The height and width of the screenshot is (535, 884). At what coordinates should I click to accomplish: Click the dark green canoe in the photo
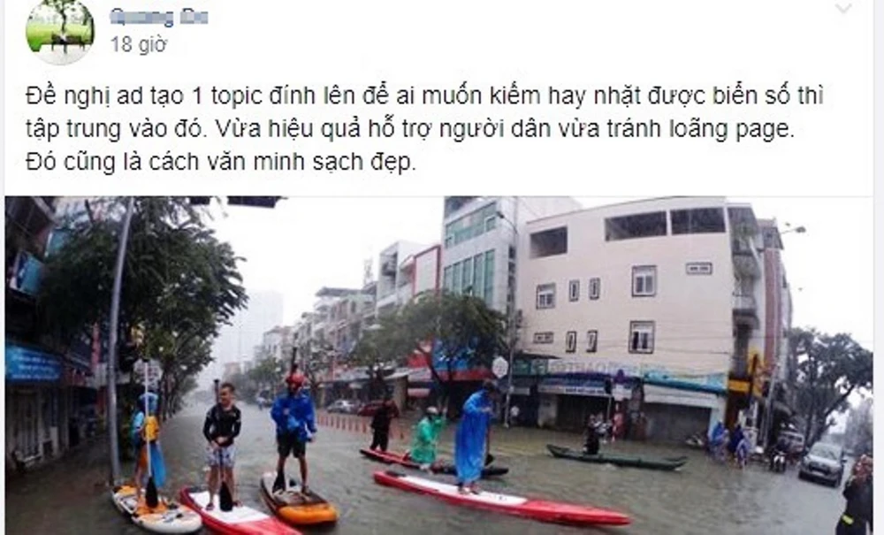(x=616, y=458)
